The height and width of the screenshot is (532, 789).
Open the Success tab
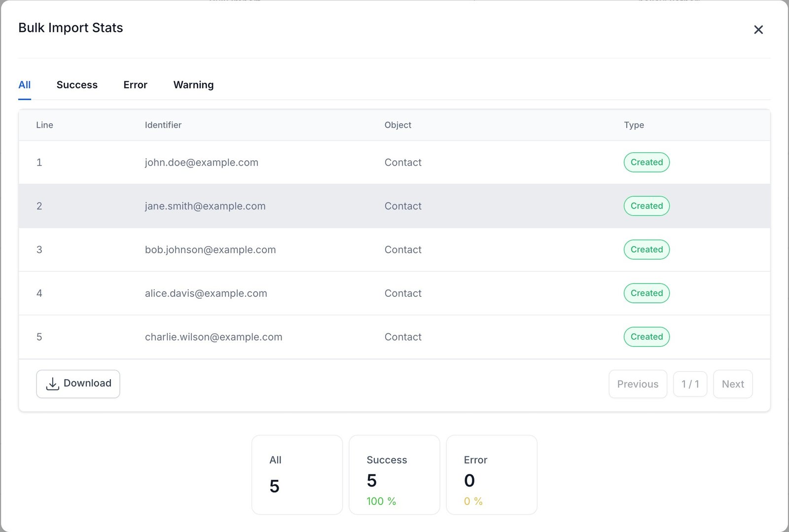[77, 85]
